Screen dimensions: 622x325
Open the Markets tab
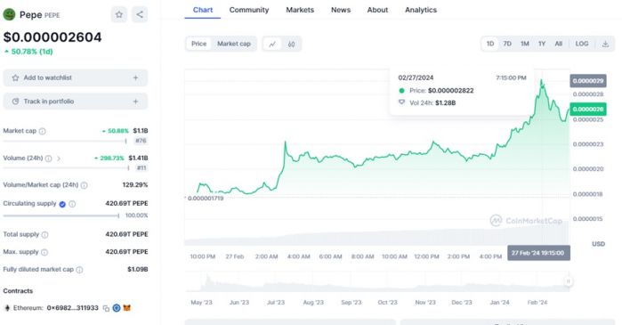point(300,10)
